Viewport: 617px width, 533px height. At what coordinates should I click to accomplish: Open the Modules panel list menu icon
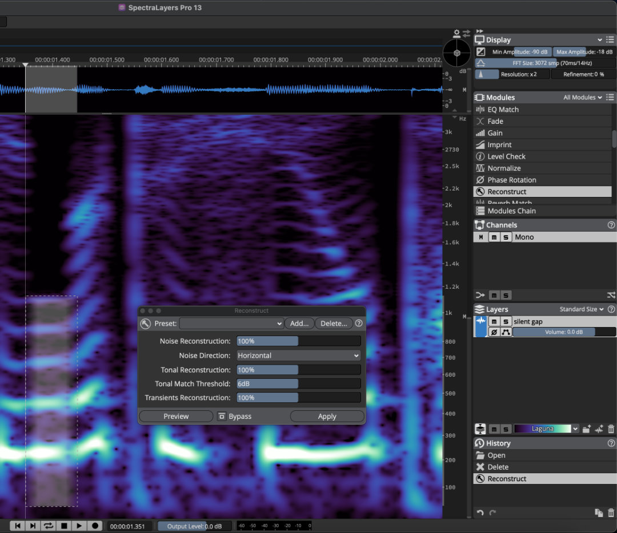click(610, 97)
